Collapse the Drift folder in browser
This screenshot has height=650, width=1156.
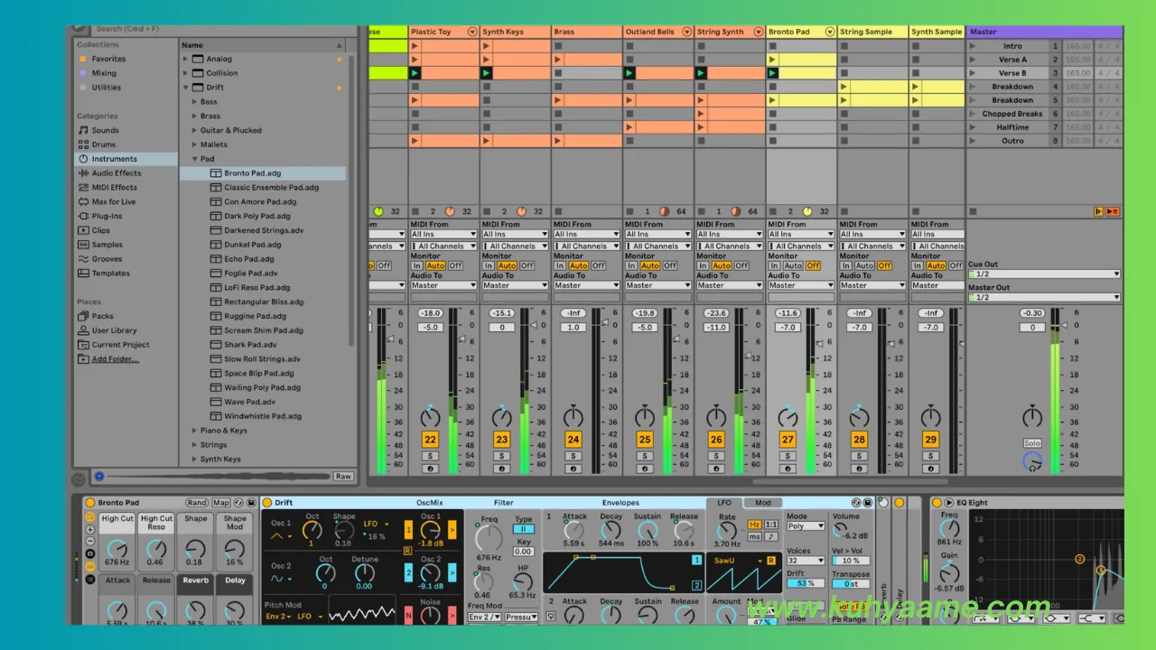pos(186,88)
